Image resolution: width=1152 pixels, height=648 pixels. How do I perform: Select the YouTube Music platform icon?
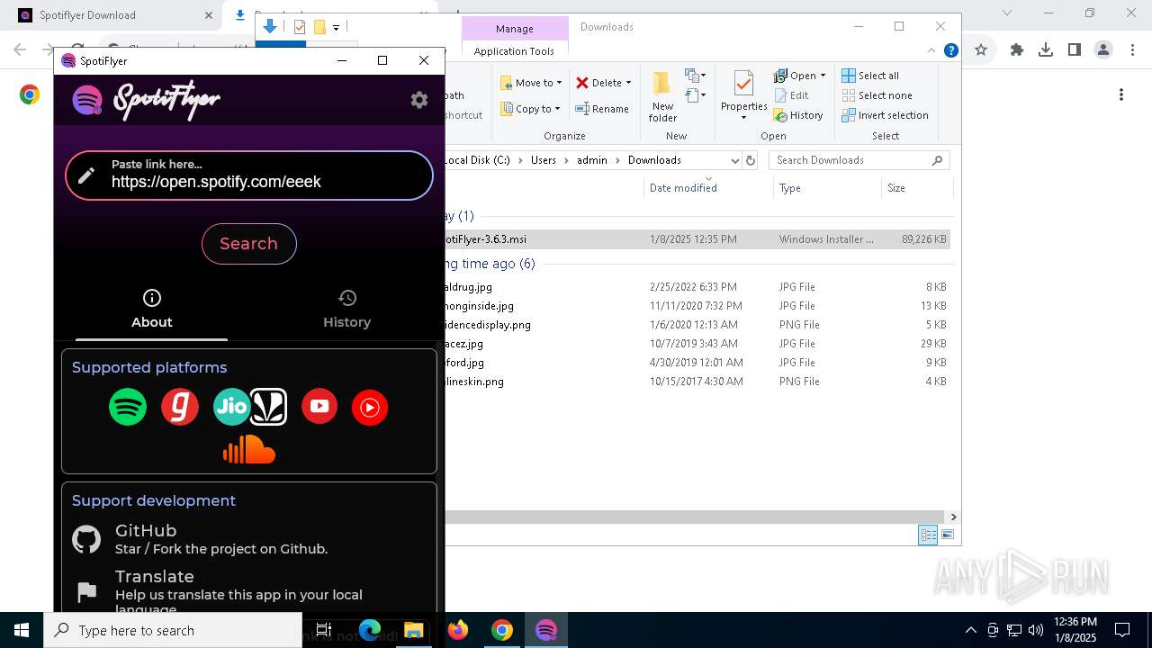pyautogui.click(x=370, y=407)
